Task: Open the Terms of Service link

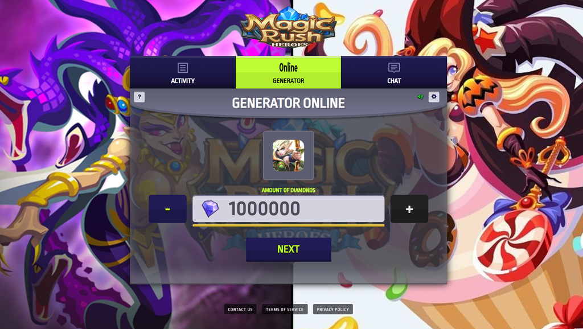Action: tap(285, 309)
